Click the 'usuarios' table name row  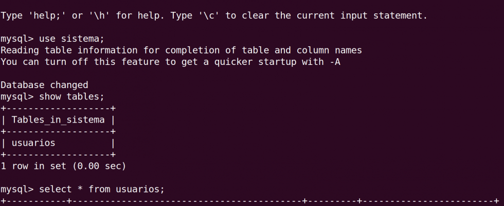(x=58, y=143)
